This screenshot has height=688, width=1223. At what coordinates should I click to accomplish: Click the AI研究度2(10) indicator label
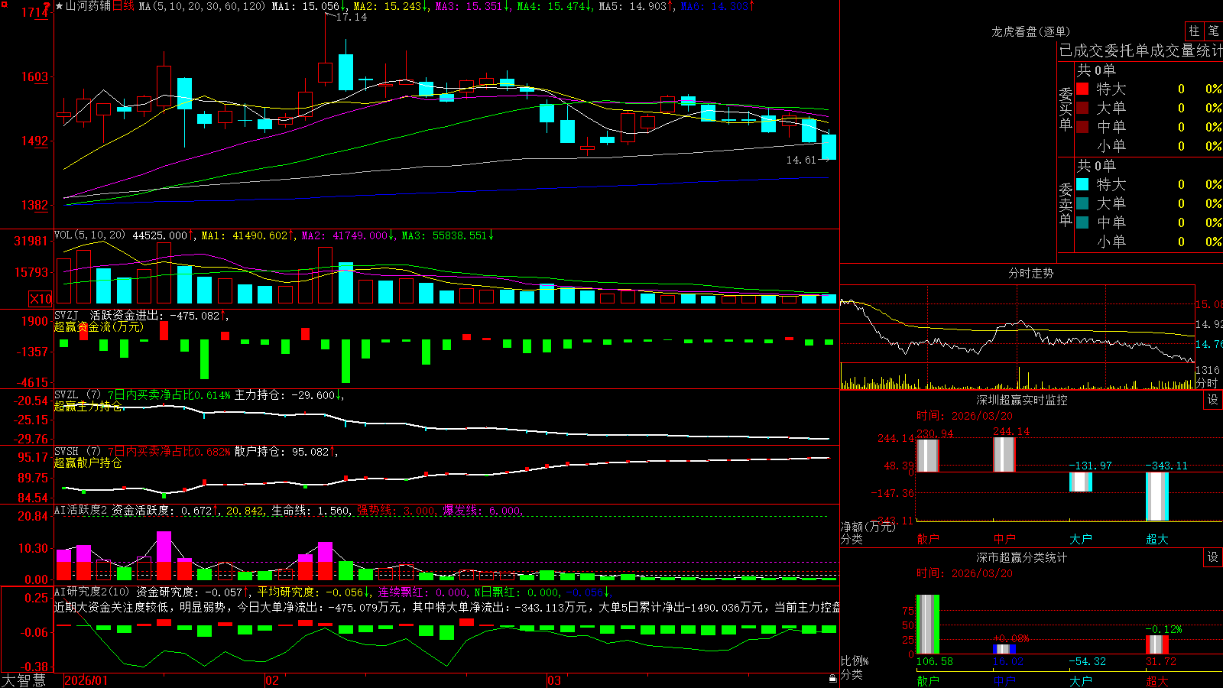click(92, 592)
